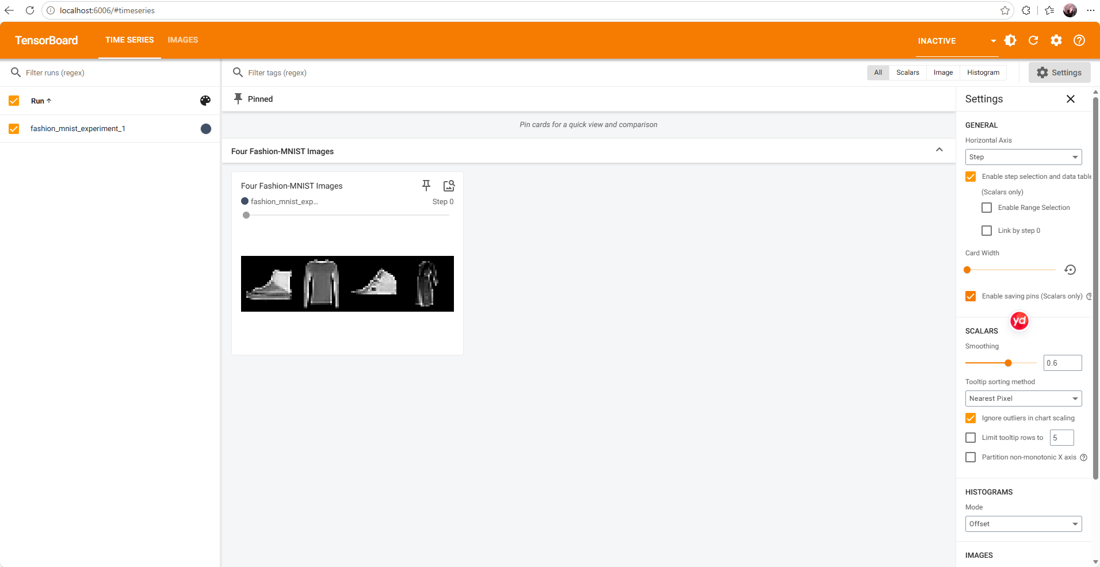Toggle the dark mode theme icon
The image size is (1100, 567).
[x=1010, y=40]
